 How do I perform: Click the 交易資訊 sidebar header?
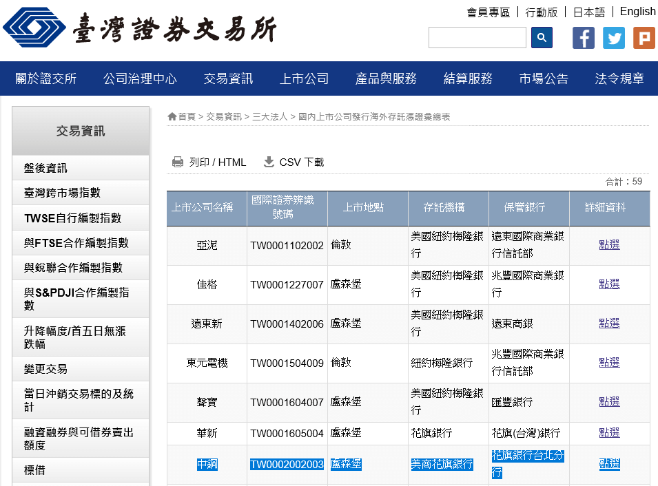(x=81, y=131)
